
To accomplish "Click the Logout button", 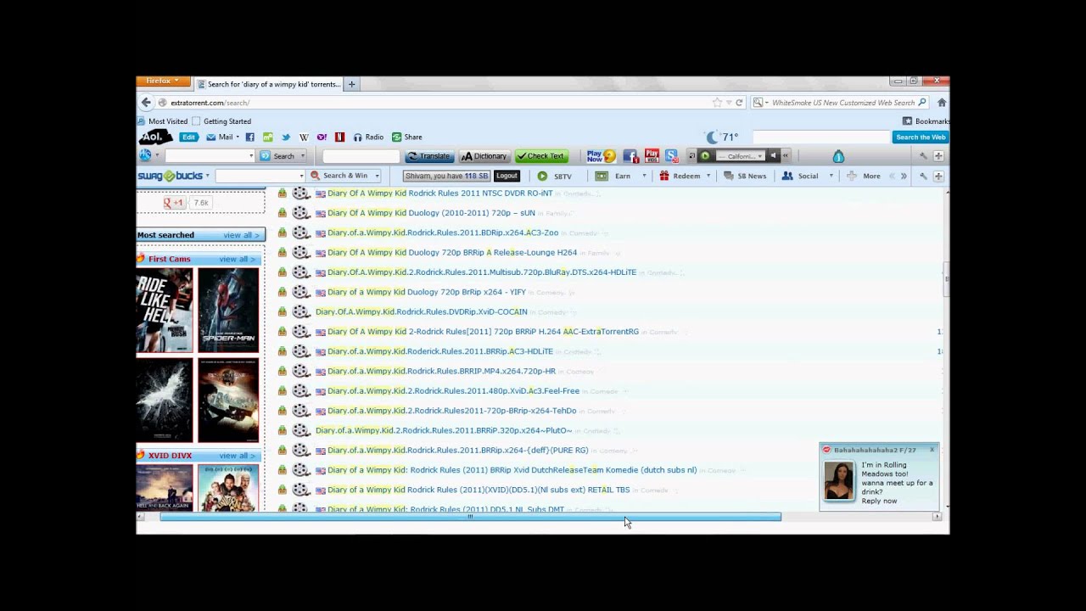I will [507, 177].
